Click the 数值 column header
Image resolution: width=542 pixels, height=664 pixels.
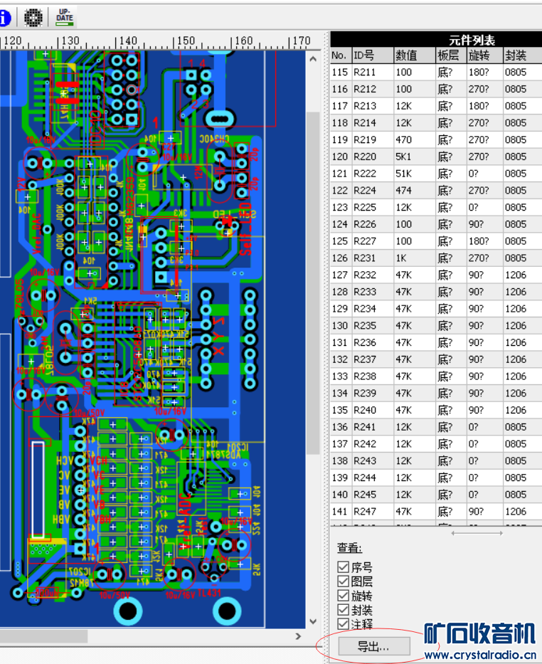point(415,56)
